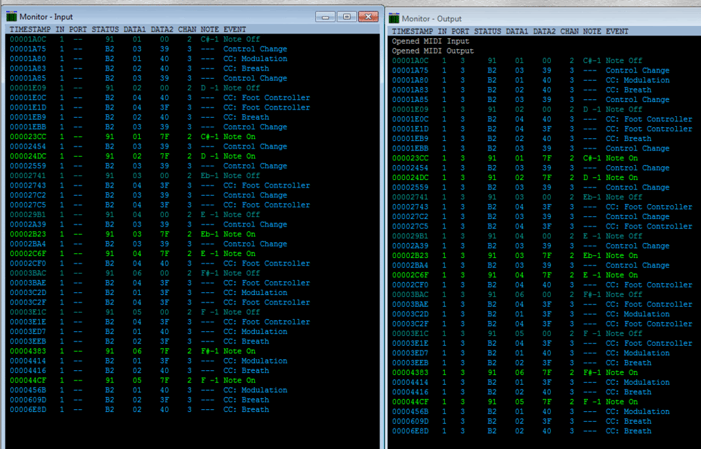This screenshot has width=701, height=449.
Task: Click DATA1 column header in Input monitor
Action: click(x=134, y=29)
